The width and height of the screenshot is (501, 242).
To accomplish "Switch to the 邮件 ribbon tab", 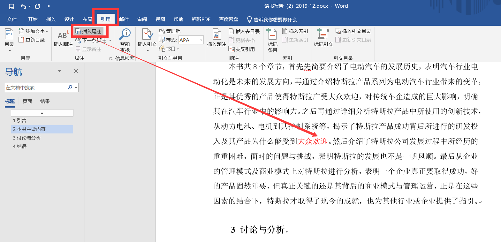I will 124,19.
